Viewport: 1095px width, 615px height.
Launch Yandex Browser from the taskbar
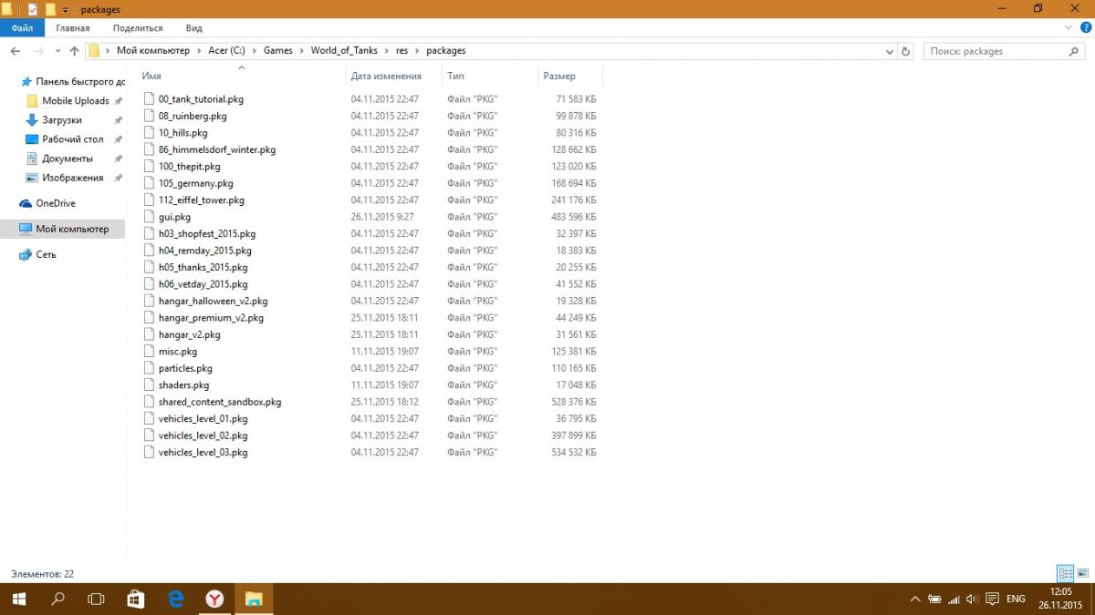click(x=214, y=599)
